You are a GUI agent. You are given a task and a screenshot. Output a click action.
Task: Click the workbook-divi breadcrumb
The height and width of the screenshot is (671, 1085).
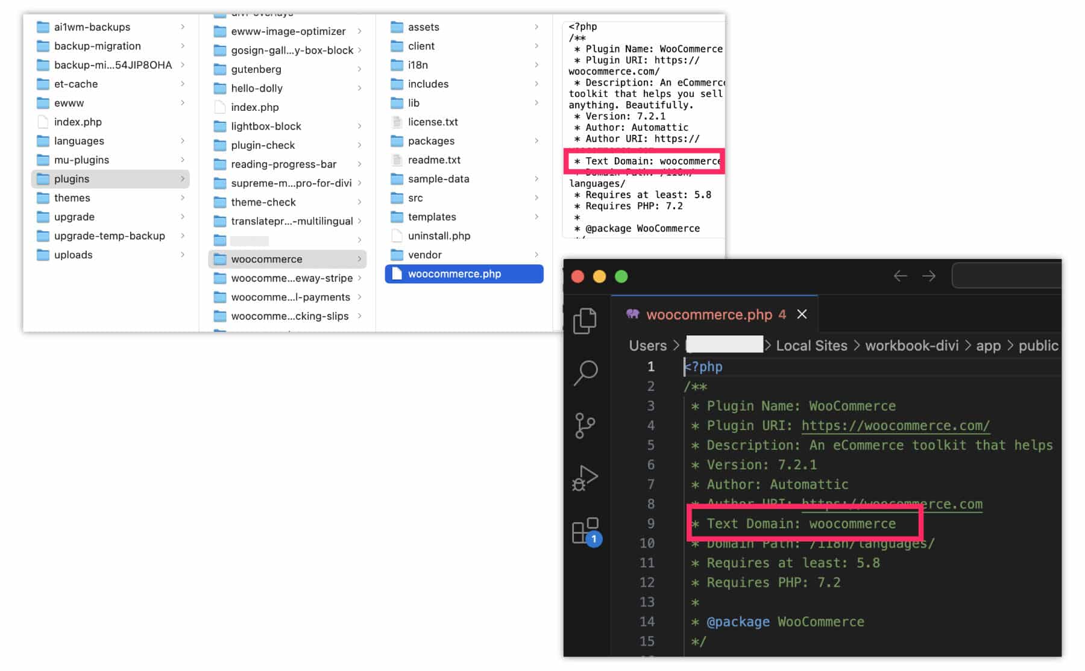pyautogui.click(x=911, y=345)
